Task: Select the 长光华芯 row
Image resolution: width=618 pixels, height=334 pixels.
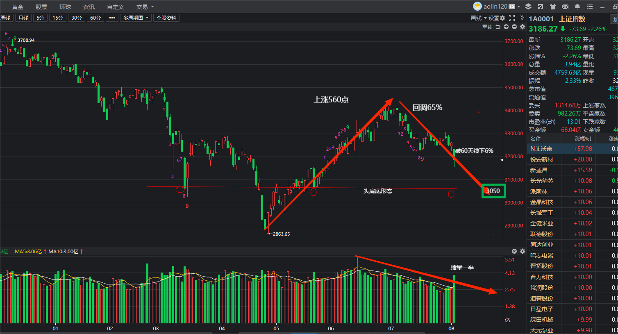Action: pyautogui.click(x=573, y=181)
